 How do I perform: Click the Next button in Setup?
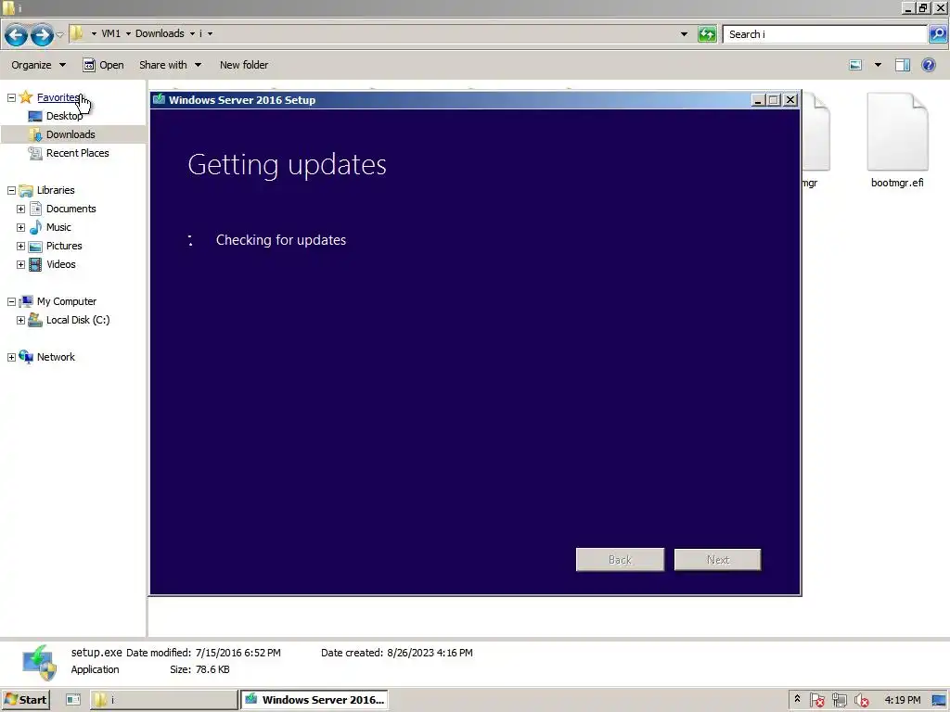click(x=717, y=560)
